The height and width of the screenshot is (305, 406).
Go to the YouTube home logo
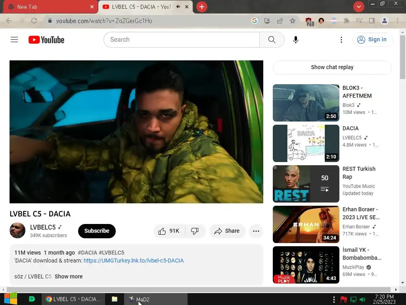tap(46, 40)
